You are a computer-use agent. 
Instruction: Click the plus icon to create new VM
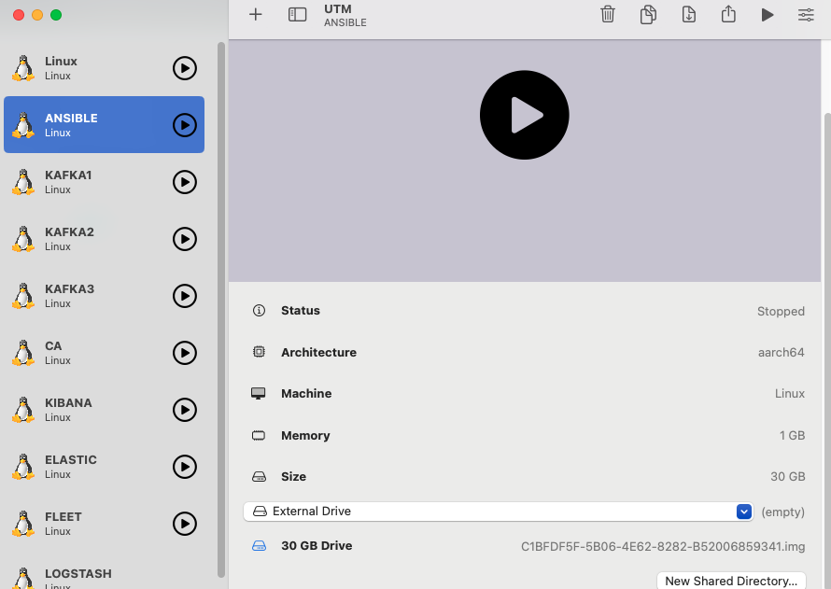coord(256,14)
